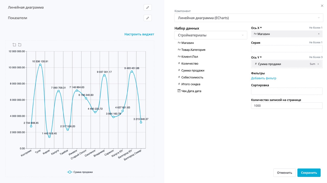Select the Чек.Дата дата field
The height and width of the screenshot is (183, 327).
[191, 91]
